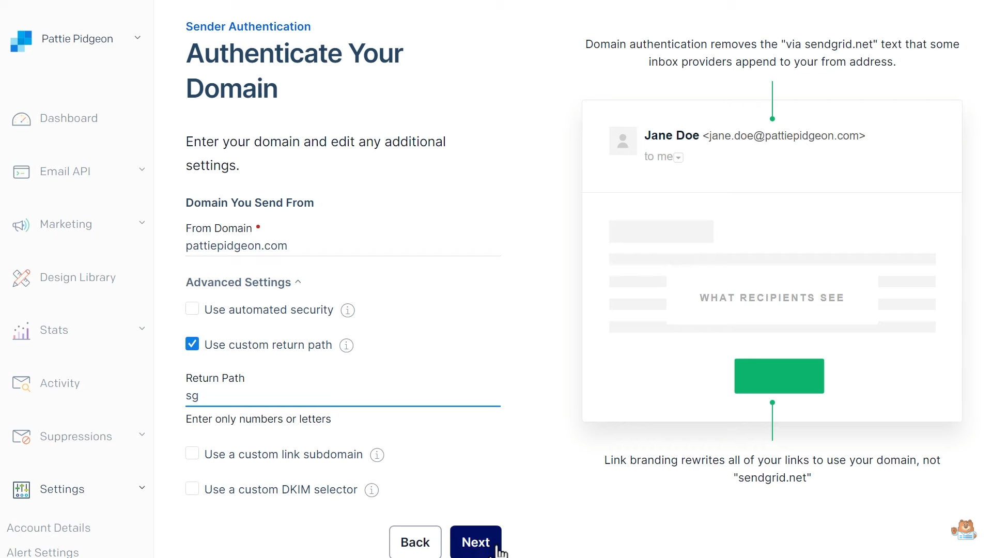Image resolution: width=992 pixels, height=558 pixels.
Task: Click the Marketing megaphone icon
Action: tap(21, 224)
